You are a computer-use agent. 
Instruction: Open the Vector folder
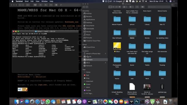pos(117,73)
